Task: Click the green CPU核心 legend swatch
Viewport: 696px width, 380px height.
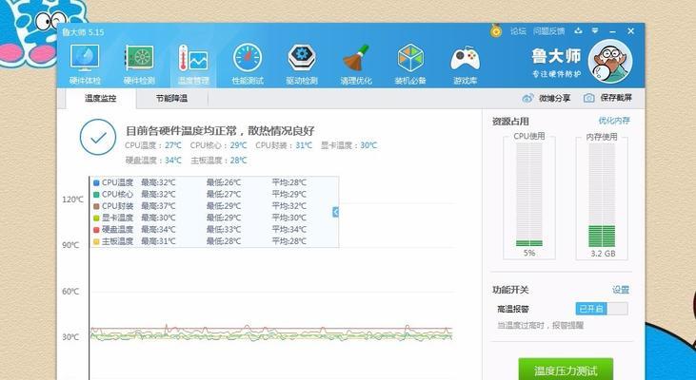Action: pyautogui.click(x=96, y=195)
